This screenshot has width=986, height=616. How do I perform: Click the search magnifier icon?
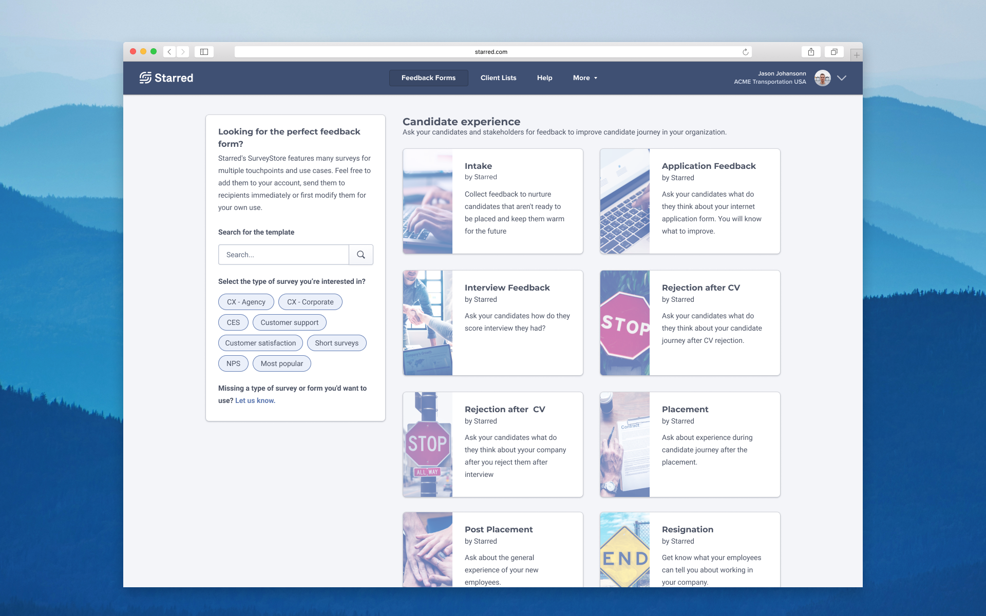(x=361, y=255)
